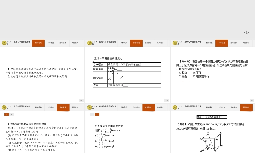
Task: Switch to the 知识梳理 tab on the top-middle slide
Action: point(136,43)
